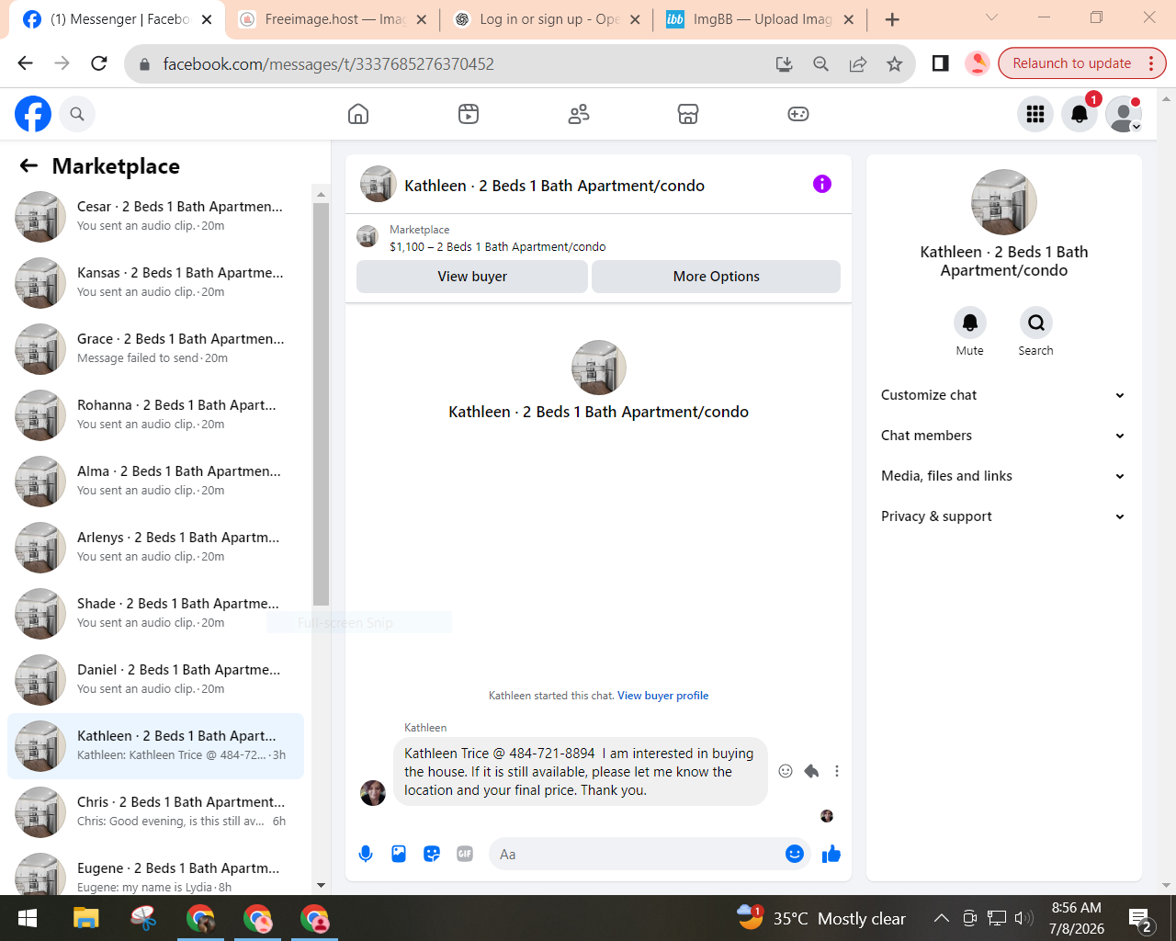Install app icon in address bar
Image resolution: width=1176 pixels, height=941 pixels.
pyautogui.click(x=785, y=63)
